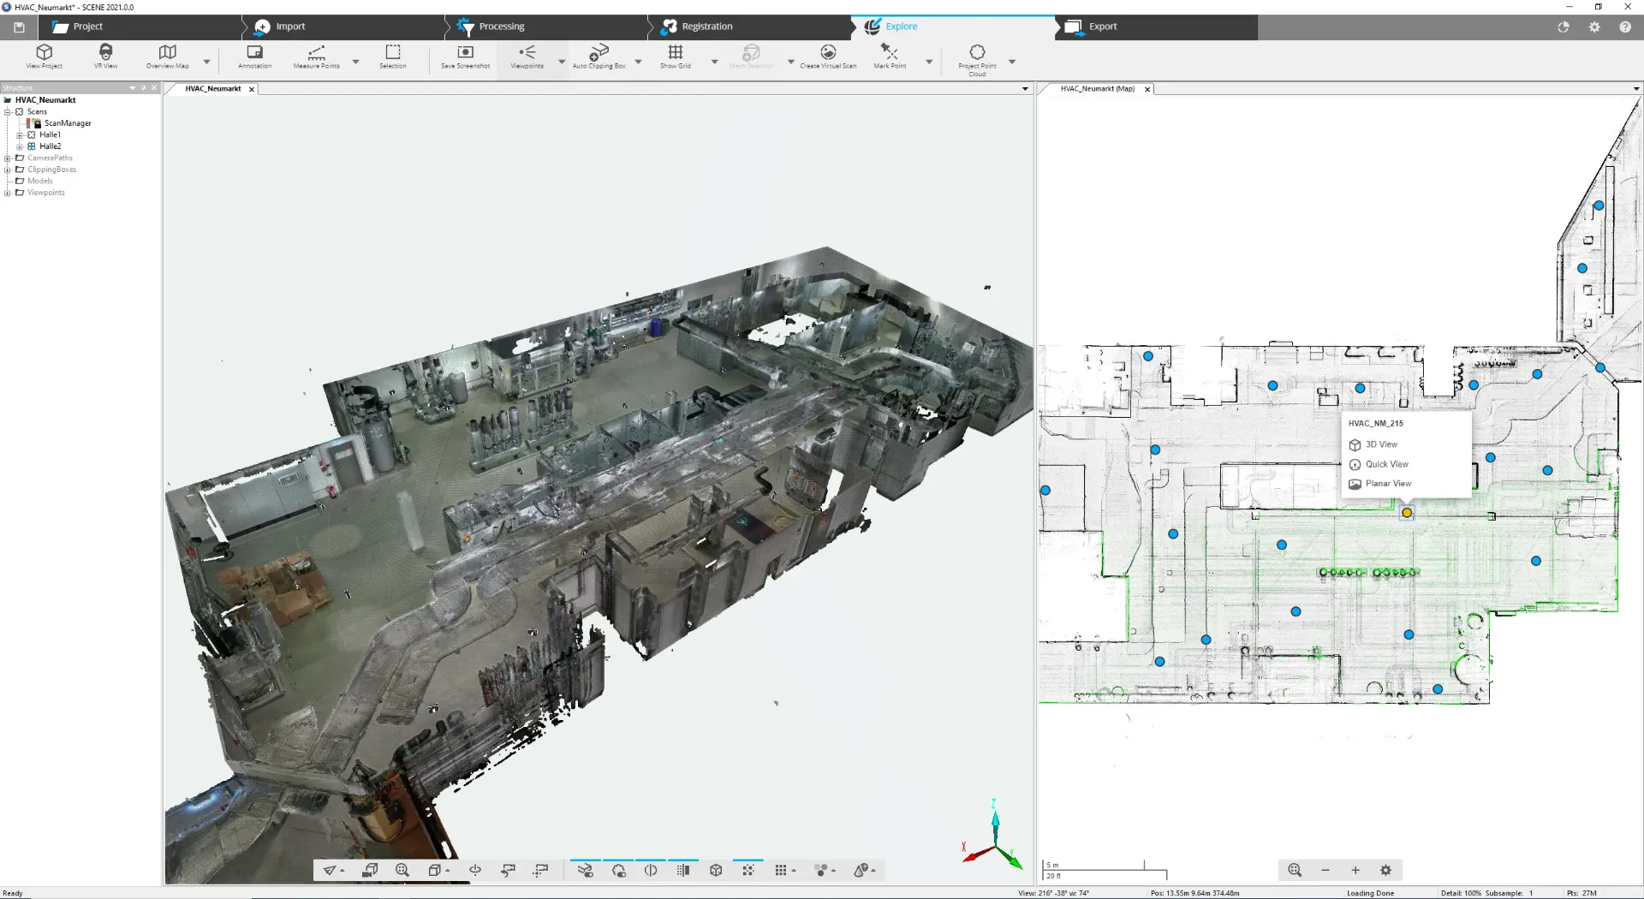Select the yellow highlighted scan position marker

tap(1407, 513)
